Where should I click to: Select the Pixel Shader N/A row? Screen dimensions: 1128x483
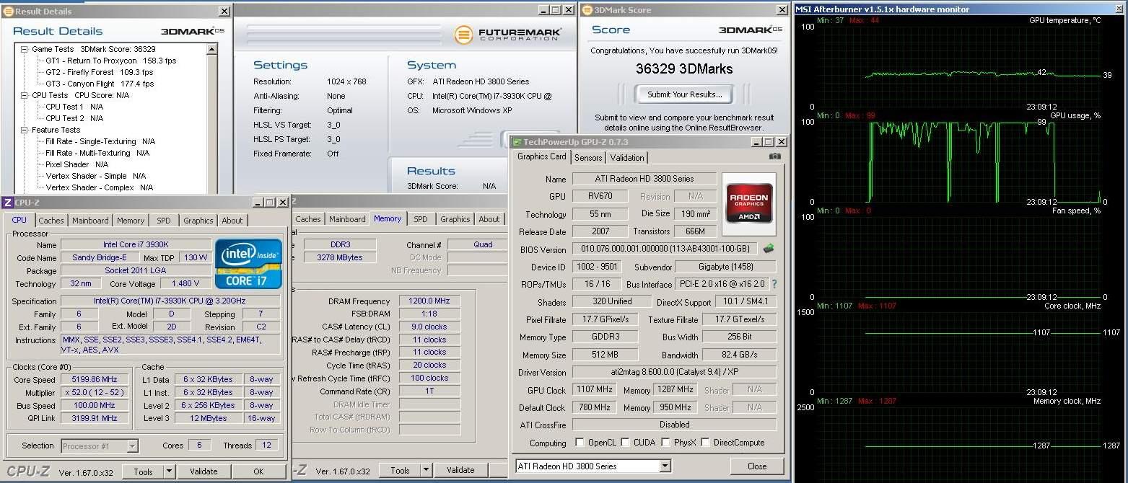click(x=76, y=164)
